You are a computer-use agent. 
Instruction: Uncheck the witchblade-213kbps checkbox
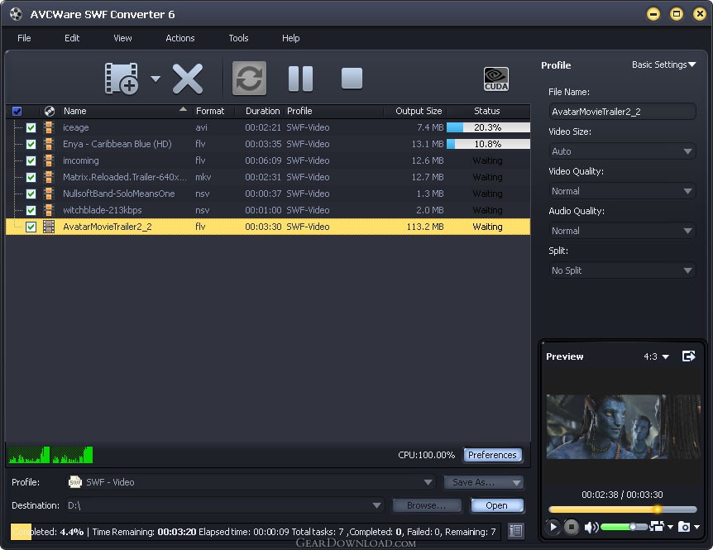click(31, 210)
